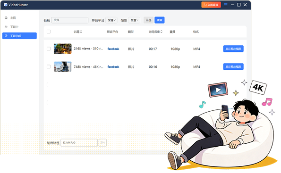The height and width of the screenshot is (173, 281).
Task: Click the platform column header
Action: coord(112,32)
